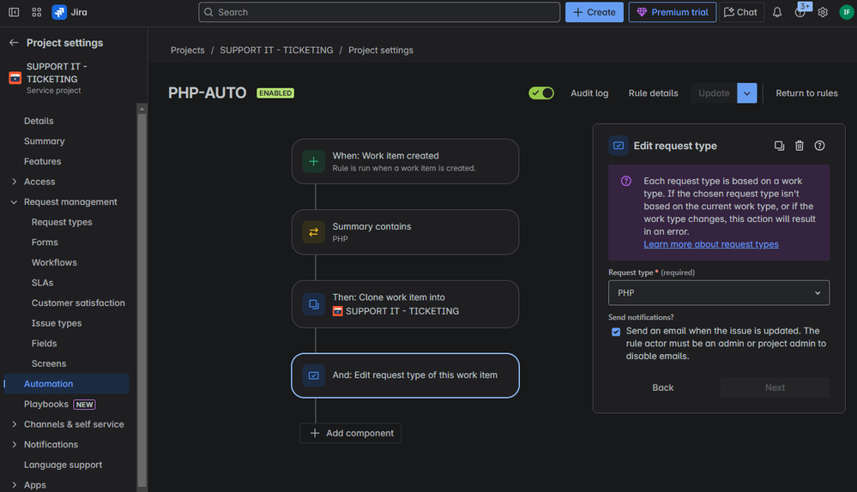This screenshot has height=492, width=857.
Task: Open the Audit log
Action: tap(589, 93)
